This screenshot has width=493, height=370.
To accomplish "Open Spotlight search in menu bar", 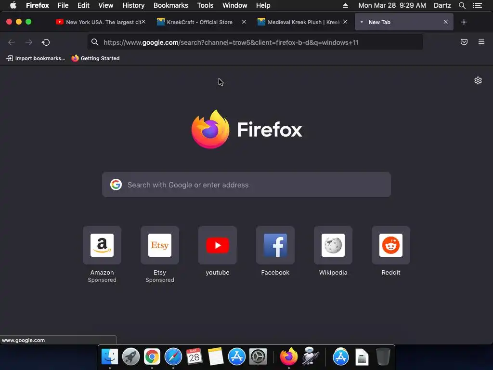I will [x=462, y=5].
